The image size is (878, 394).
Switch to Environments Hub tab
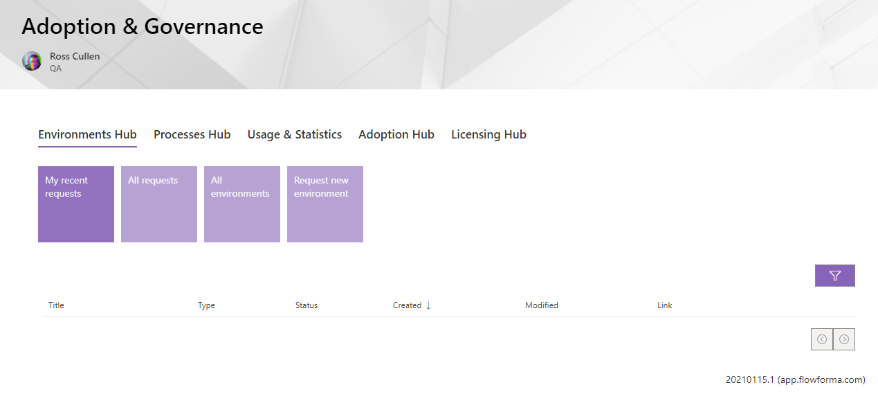pos(87,135)
